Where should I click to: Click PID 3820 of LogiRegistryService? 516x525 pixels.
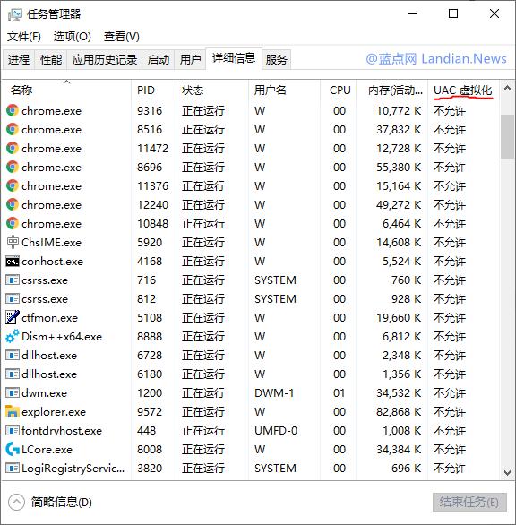150,468
